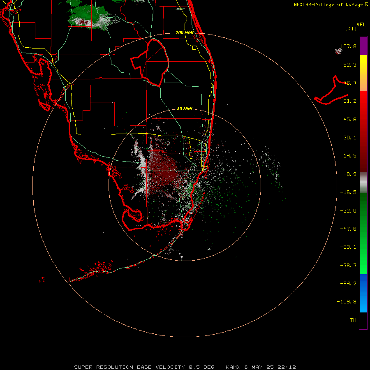This screenshot has height=370, width=370.
Task: Pick the blue segment of velocity scale
Action: tap(363, 293)
